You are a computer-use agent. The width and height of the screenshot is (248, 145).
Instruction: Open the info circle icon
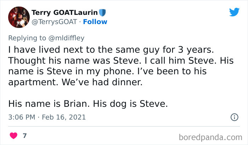coord(234,117)
